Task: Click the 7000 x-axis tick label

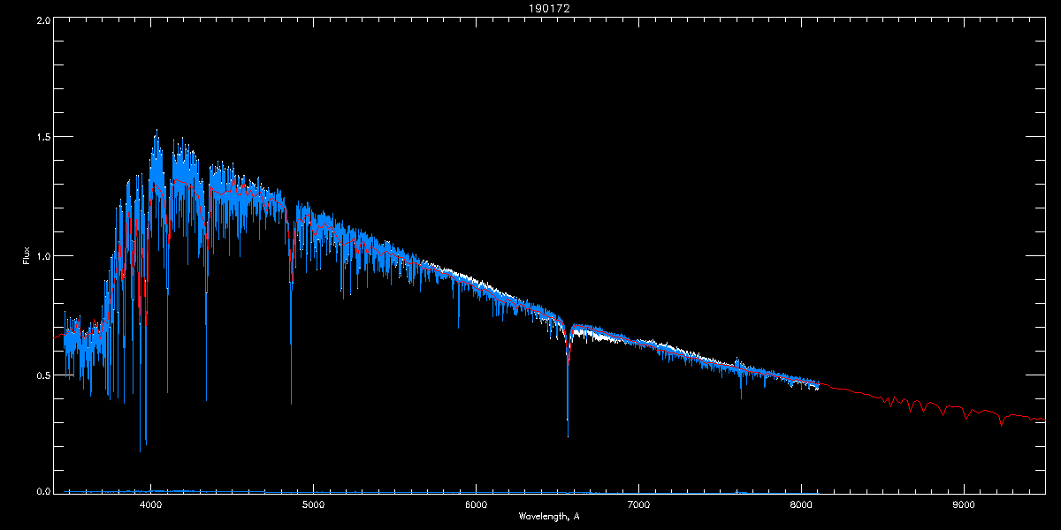Action: point(638,505)
